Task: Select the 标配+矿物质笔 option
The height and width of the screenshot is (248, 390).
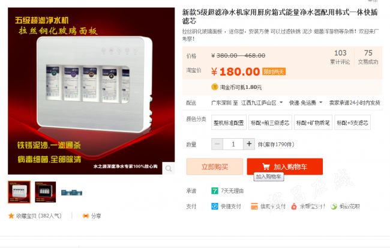Action: pyautogui.click(x=313, y=122)
